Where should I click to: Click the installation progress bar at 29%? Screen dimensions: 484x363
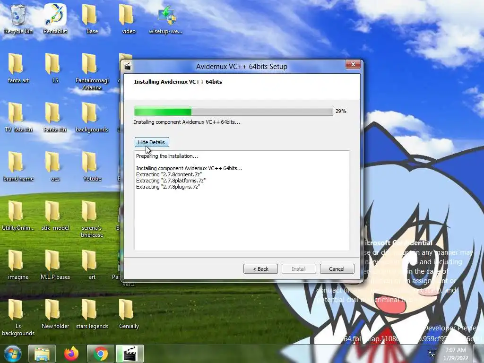click(x=233, y=111)
